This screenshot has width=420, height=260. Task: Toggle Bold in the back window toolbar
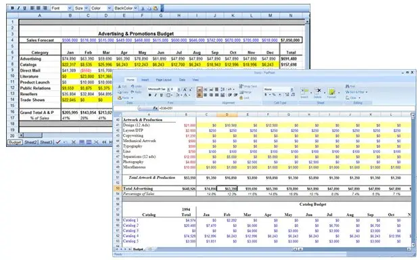[12, 8]
